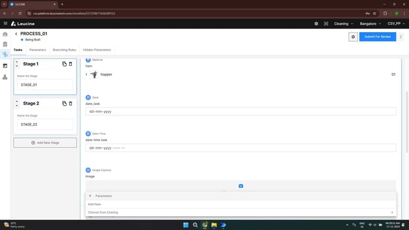Move Stage 1 down with arrow

(17, 66)
